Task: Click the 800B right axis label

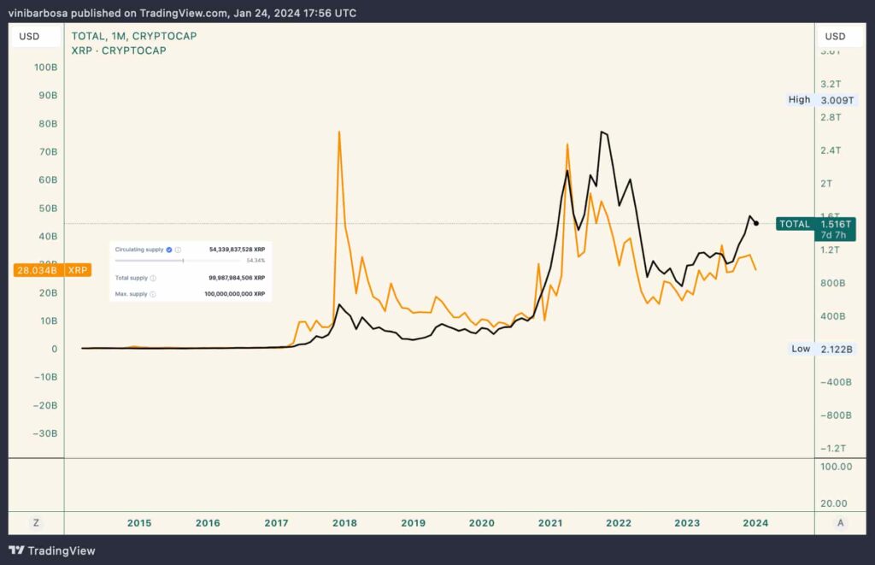Action: pyautogui.click(x=832, y=283)
